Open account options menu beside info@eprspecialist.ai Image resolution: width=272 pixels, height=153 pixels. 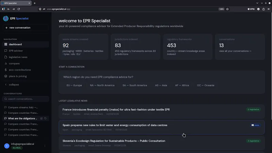click(x=45, y=146)
